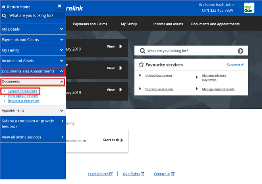
Task: Click the Favourite services star icon
Action: [141, 64]
